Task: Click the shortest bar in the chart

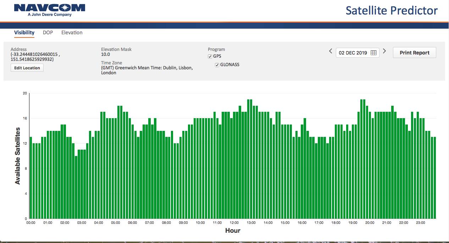Action: pos(76,187)
